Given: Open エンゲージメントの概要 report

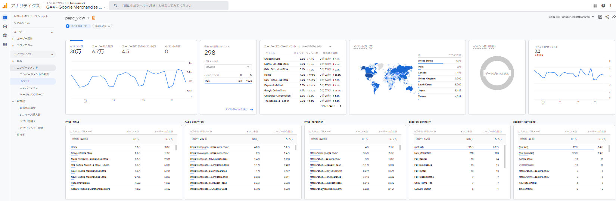Looking at the screenshot, I should point(34,74).
